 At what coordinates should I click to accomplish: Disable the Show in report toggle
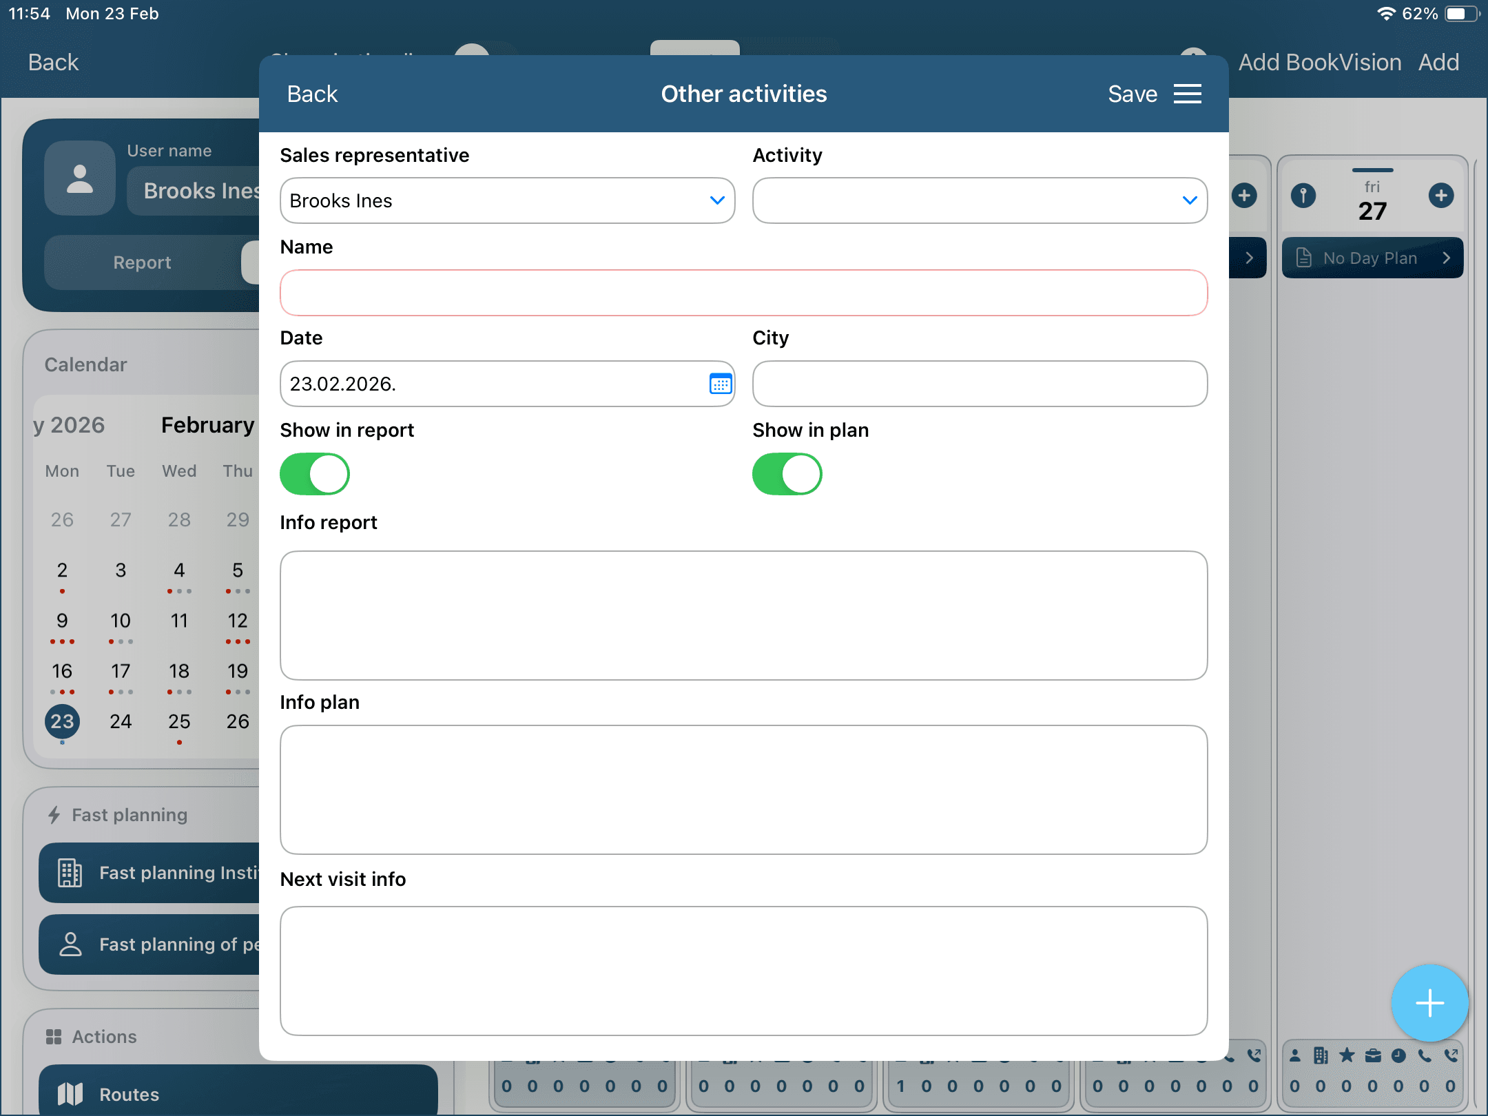315,474
